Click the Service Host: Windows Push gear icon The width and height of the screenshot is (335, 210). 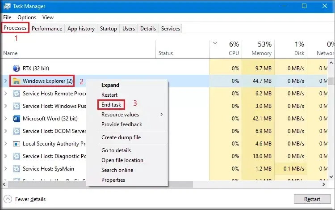coord(16,106)
